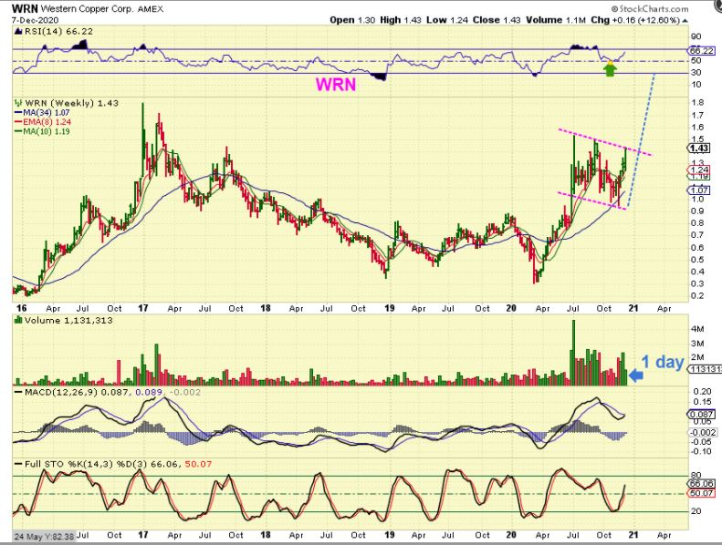Select the MA(10) 1.19 legend line
722x545 pixels.
click(42, 131)
